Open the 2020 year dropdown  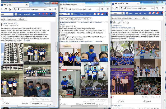tap(137, 18)
